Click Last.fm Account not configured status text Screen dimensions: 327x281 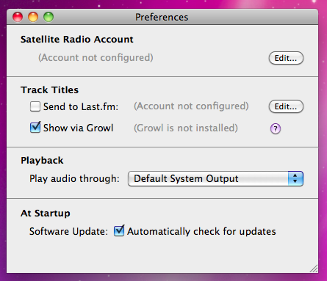click(x=191, y=106)
